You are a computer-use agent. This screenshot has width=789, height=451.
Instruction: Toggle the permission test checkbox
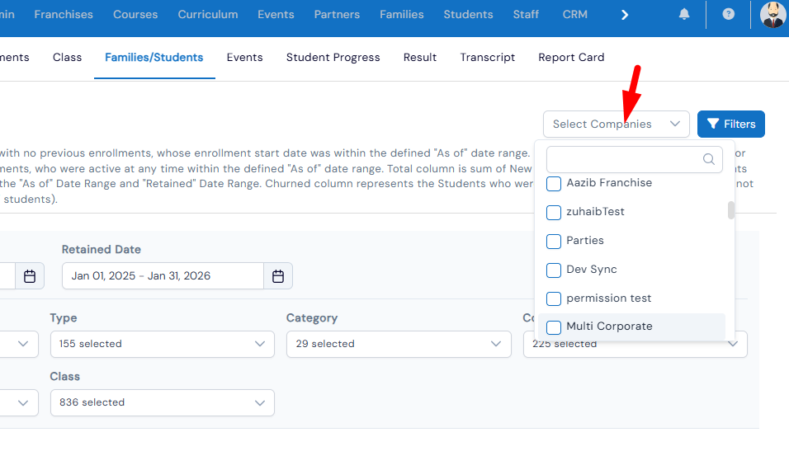(554, 298)
